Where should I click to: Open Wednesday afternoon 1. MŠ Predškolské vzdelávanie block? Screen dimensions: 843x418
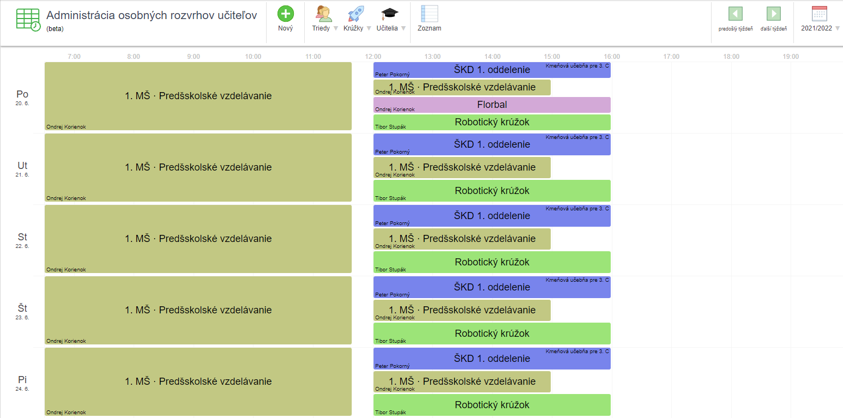click(462, 239)
